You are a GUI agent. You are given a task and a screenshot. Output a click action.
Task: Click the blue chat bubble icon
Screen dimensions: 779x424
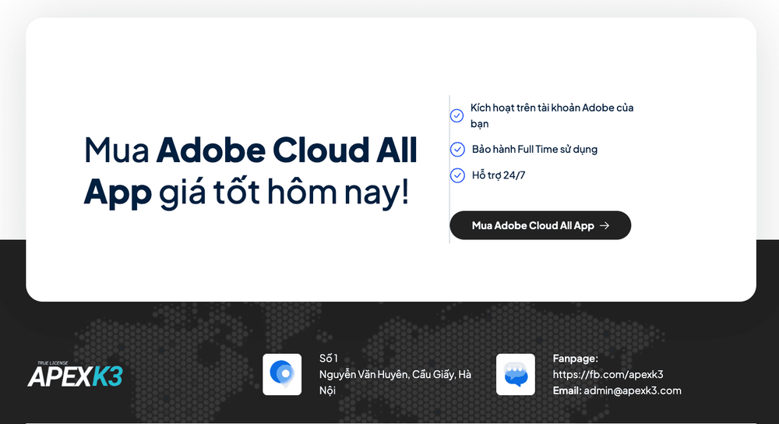coord(516,374)
